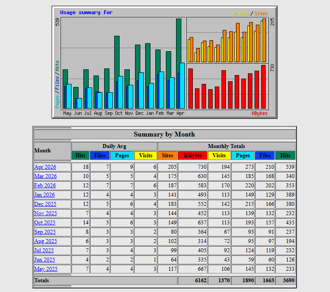Open the Jul 2025 monthly link
The image size is (330, 292).
[x=44, y=250]
